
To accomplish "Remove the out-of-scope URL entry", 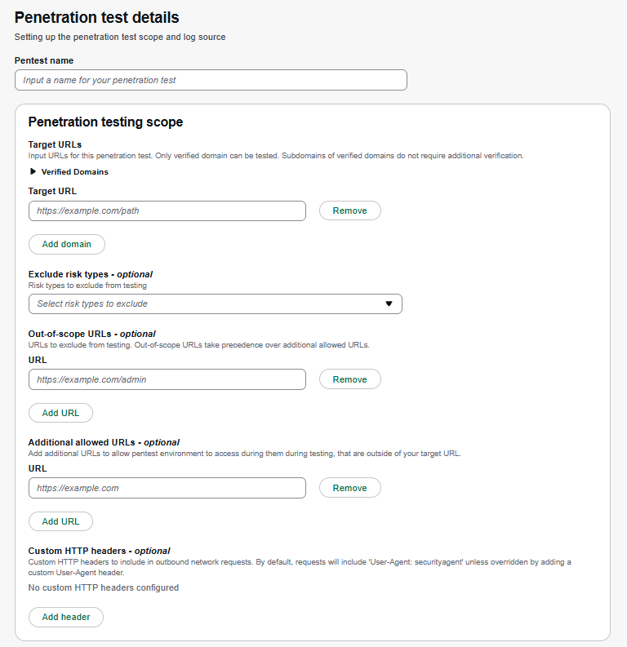I will pyautogui.click(x=349, y=379).
